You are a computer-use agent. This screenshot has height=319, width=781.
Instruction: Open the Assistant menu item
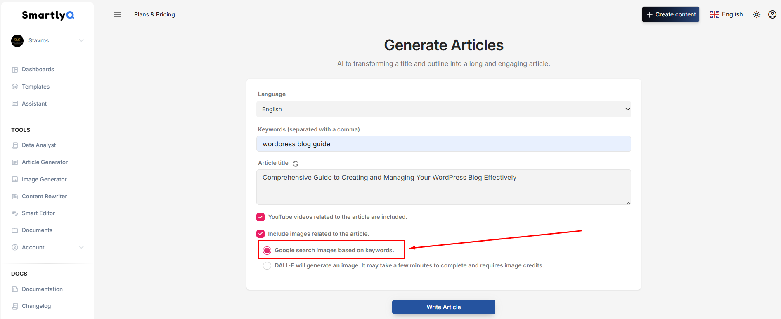[x=34, y=103]
